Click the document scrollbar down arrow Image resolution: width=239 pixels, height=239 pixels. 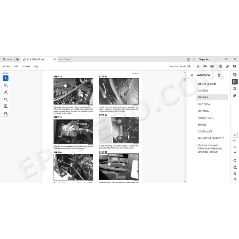(185, 182)
